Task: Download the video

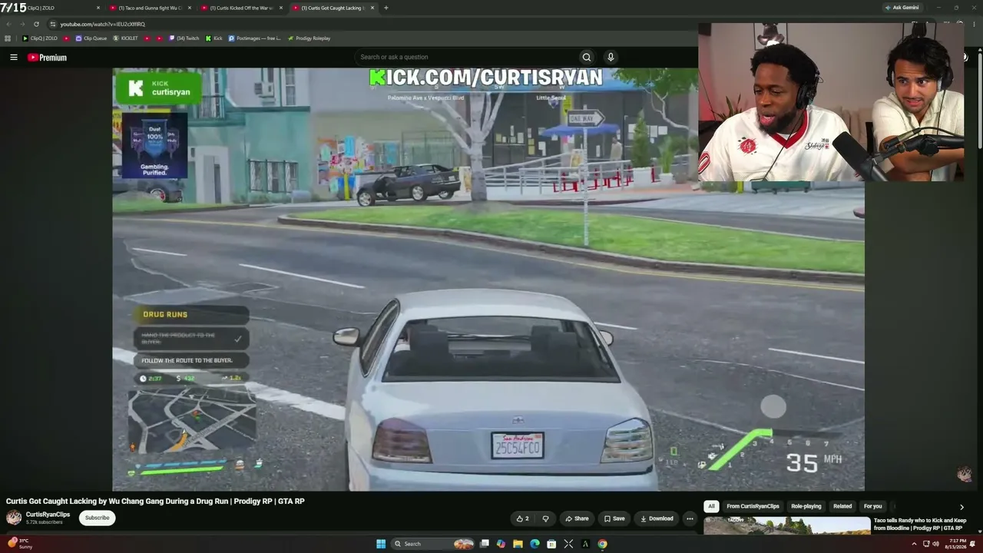Action: (x=657, y=518)
